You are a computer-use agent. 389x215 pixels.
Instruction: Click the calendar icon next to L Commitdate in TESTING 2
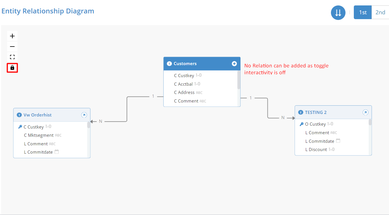338,140
